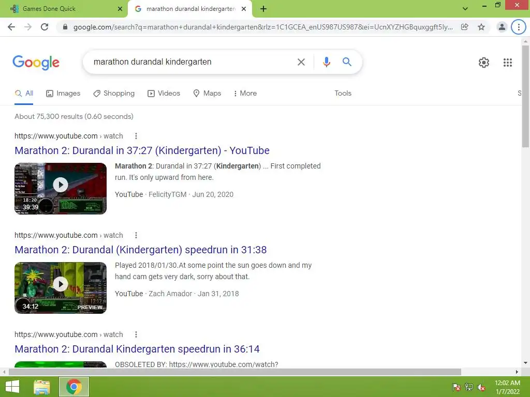
Task: Select the All results tab
Action: pos(24,94)
